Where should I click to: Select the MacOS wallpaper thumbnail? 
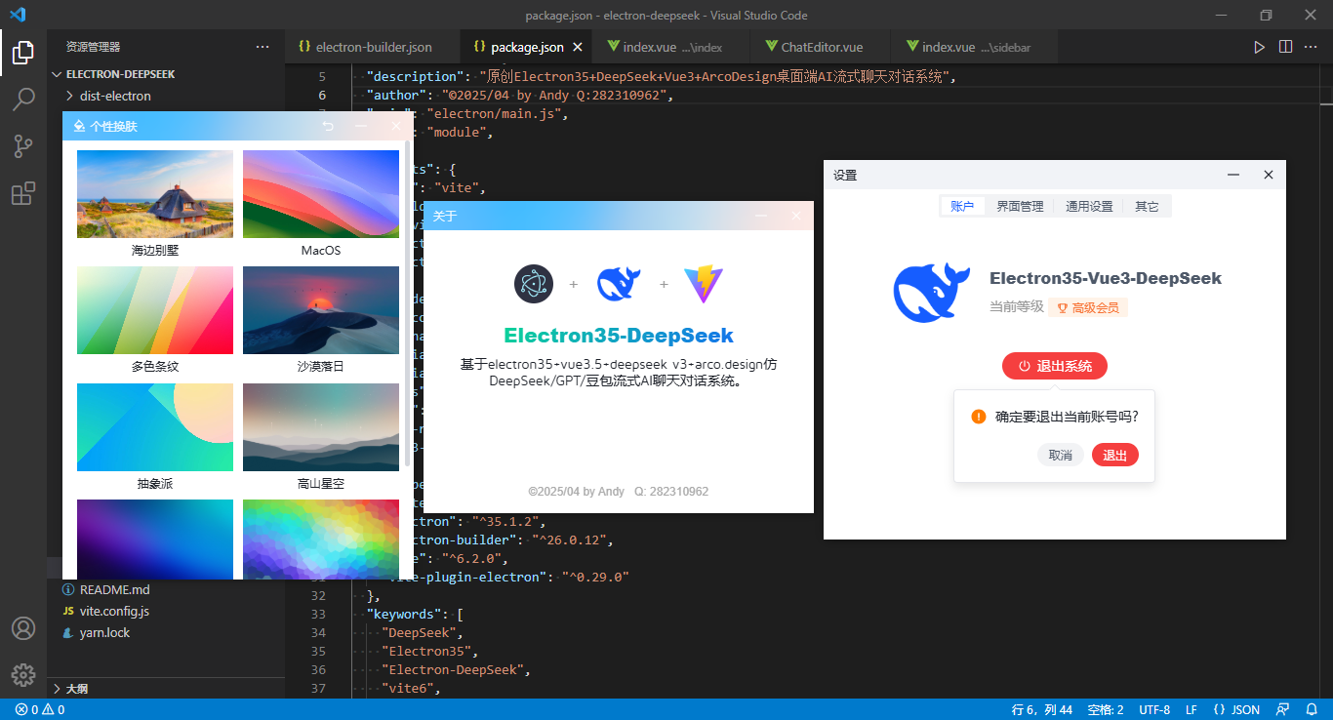point(320,193)
